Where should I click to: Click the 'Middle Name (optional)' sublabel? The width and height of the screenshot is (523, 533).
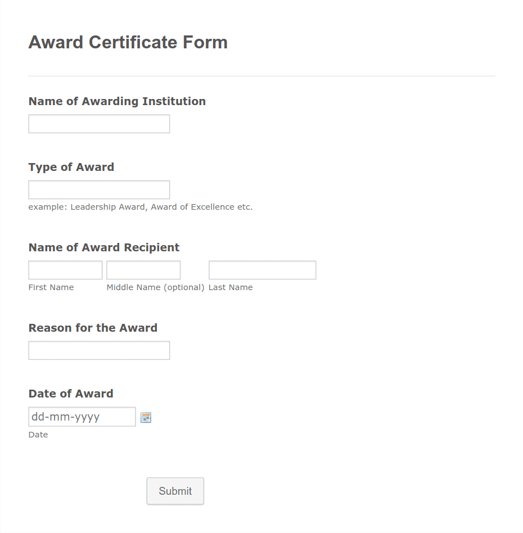tap(155, 287)
